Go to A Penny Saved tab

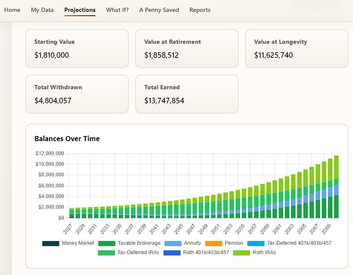(x=159, y=10)
